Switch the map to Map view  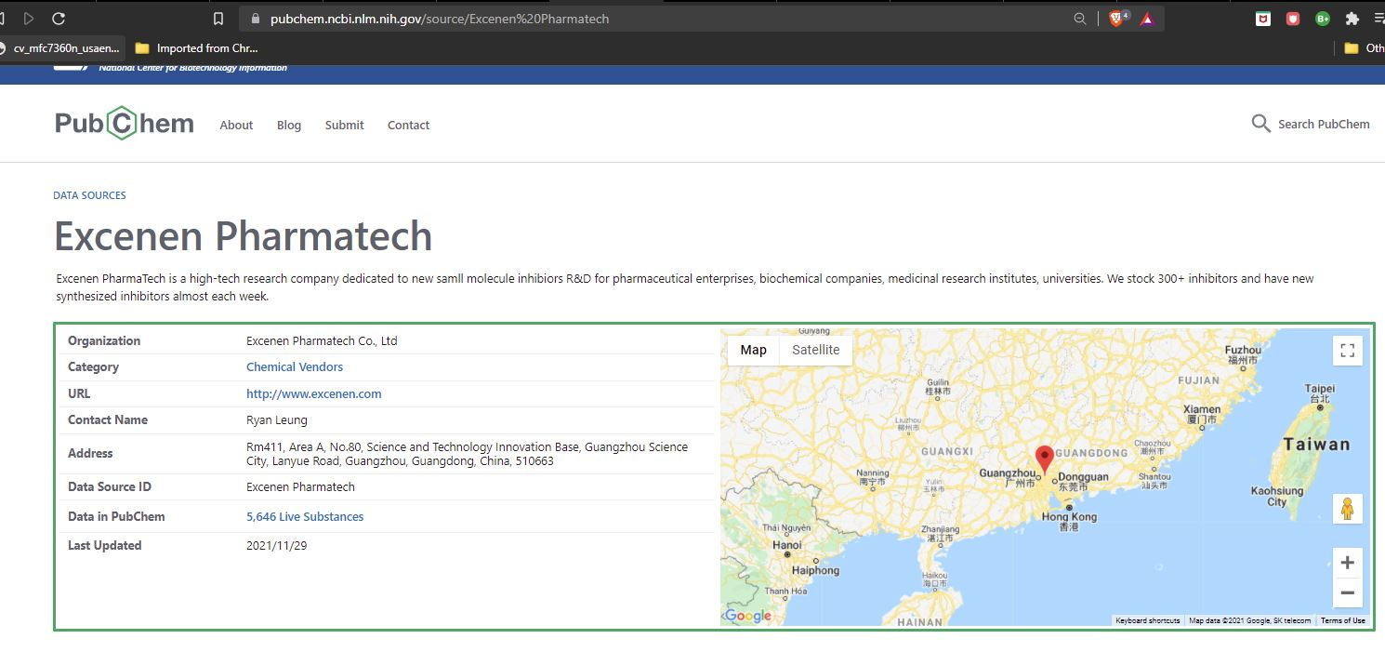pos(754,350)
